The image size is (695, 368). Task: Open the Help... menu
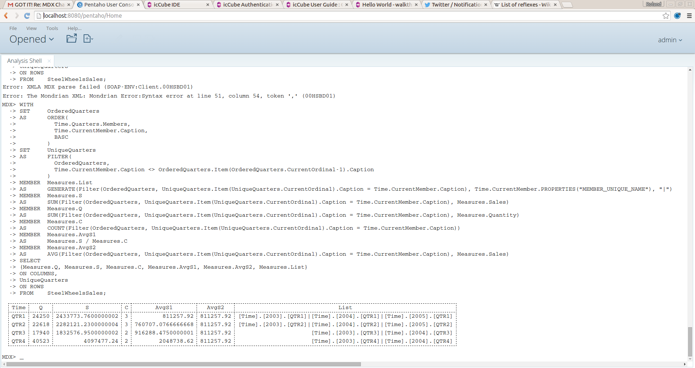[75, 28]
